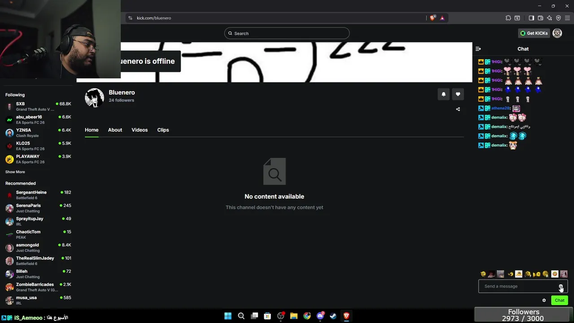Switch to the Clips tab
The width and height of the screenshot is (574, 323).
(x=163, y=130)
